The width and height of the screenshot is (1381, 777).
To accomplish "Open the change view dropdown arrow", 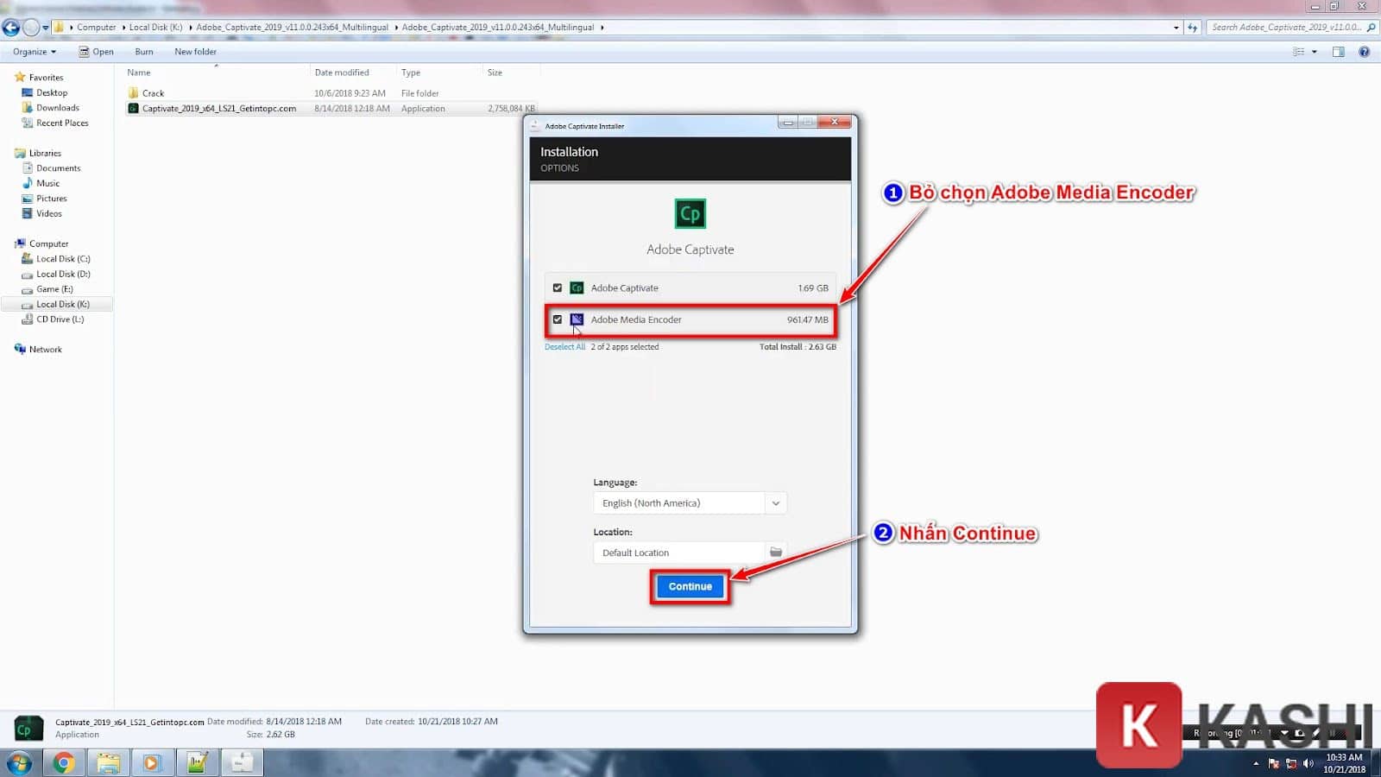I will pos(1315,52).
